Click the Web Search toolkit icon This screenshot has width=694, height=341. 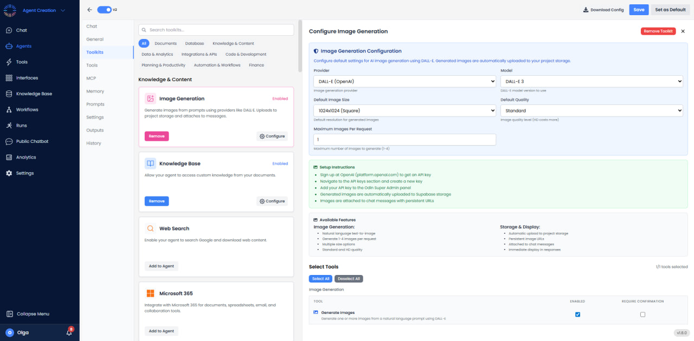(x=150, y=228)
